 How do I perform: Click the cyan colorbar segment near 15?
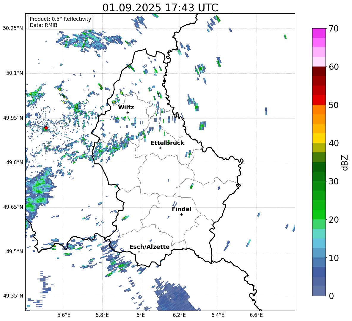[x=319, y=234]
